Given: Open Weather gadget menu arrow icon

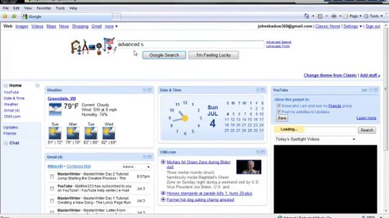Looking at the screenshot, I should tap(145, 90).
